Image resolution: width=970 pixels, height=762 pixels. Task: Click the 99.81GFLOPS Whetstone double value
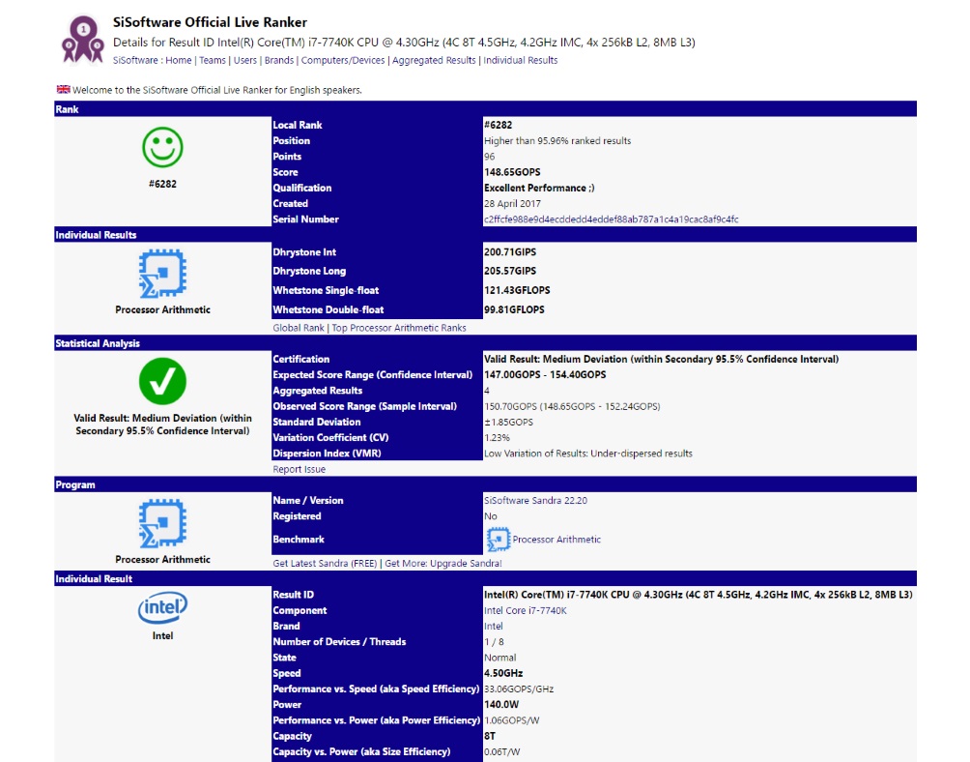click(514, 309)
